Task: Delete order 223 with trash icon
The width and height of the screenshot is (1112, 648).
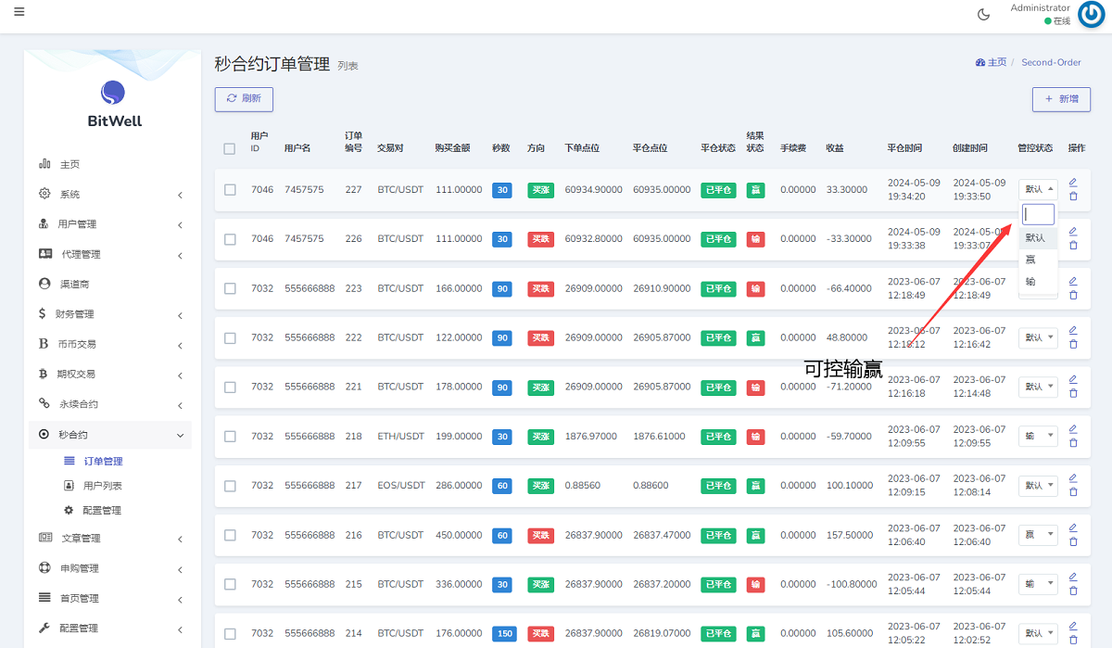Action: (x=1073, y=295)
